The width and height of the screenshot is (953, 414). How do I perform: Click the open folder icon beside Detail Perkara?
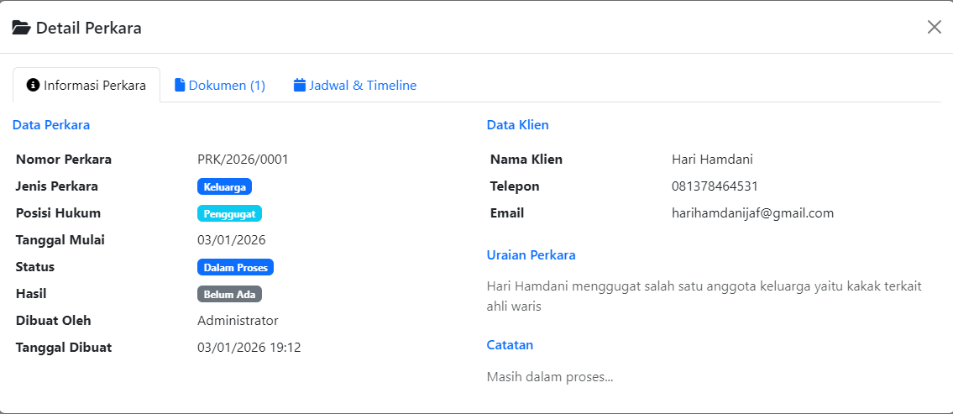coord(21,28)
